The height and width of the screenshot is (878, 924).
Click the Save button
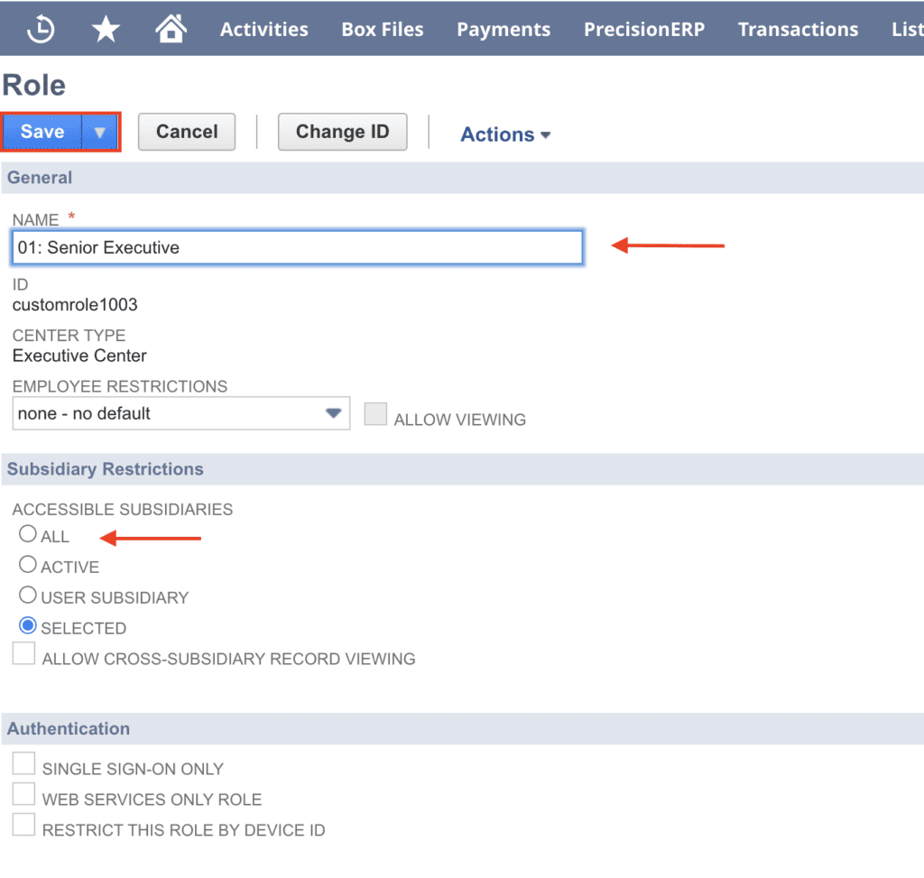[x=42, y=132]
